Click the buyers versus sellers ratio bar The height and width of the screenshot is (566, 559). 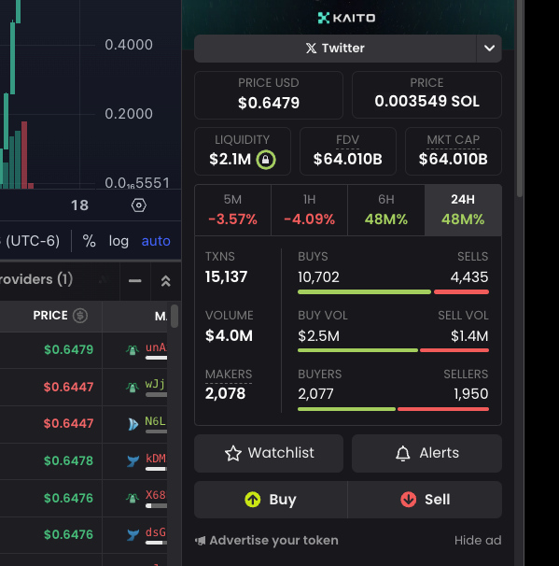tap(393, 409)
